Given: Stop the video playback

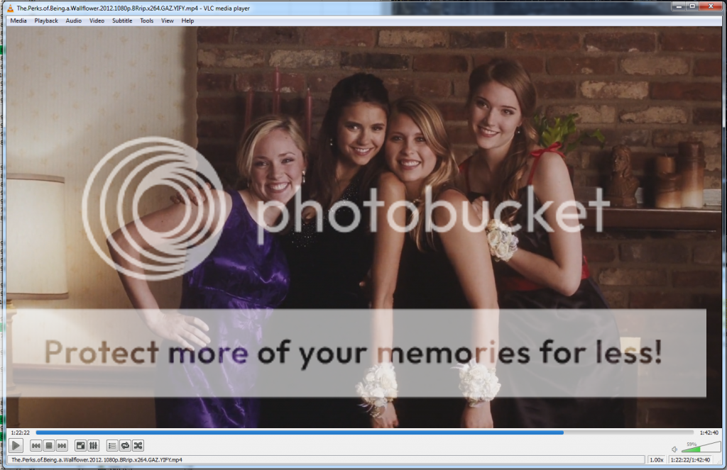Looking at the screenshot, I should [49, 445].
